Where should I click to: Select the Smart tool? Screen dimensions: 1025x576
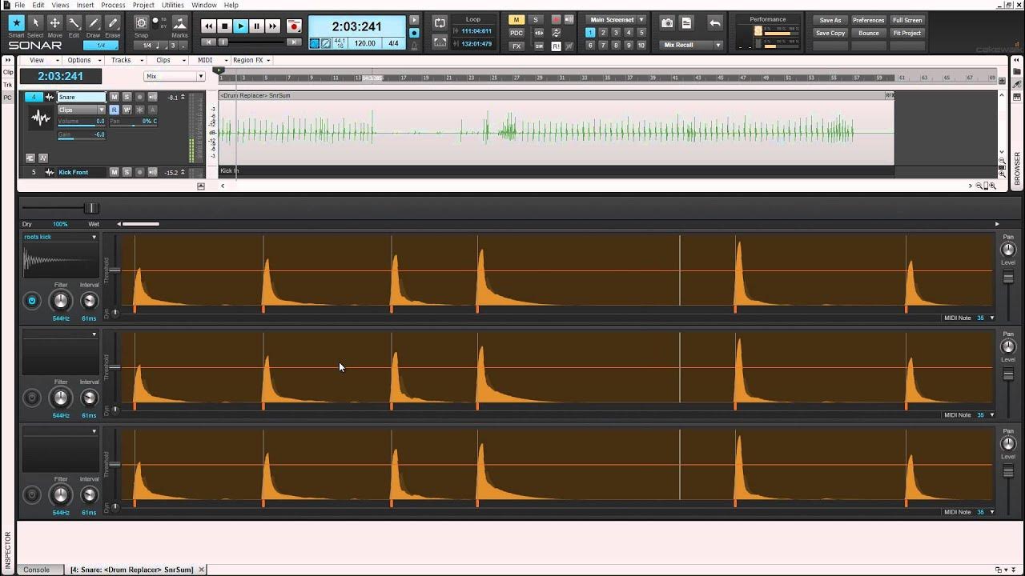tap(16, 23)
